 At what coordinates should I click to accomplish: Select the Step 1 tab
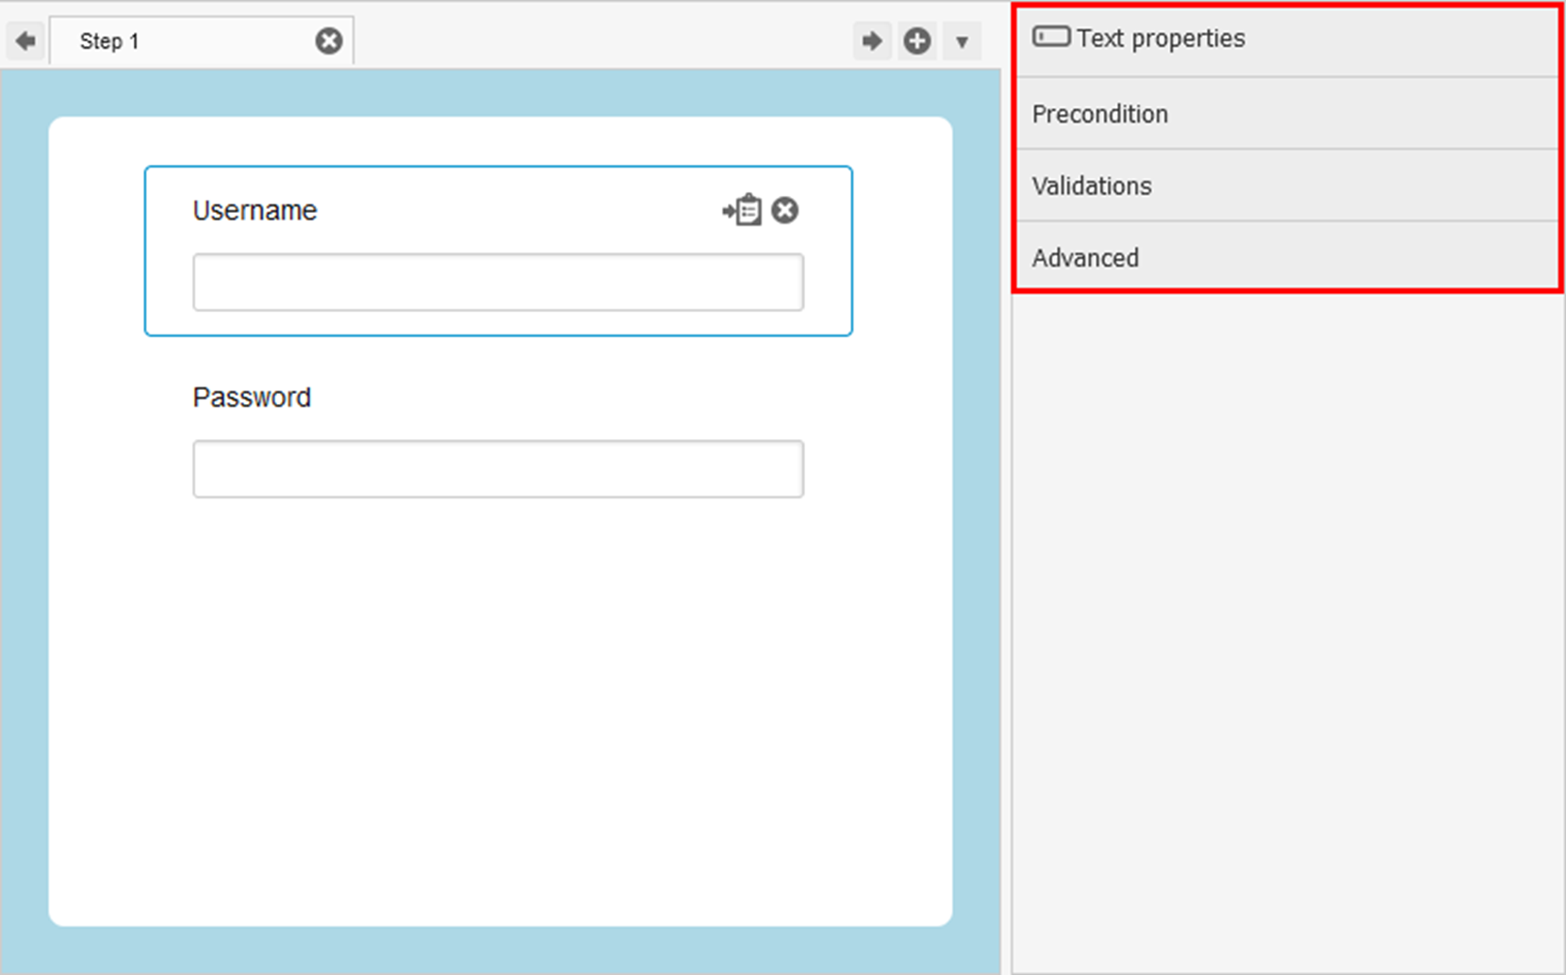(x=202, y=41)
